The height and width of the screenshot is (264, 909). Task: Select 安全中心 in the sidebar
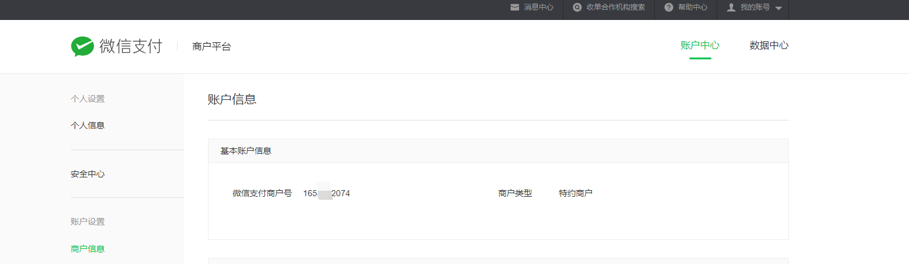pos(87,174)
